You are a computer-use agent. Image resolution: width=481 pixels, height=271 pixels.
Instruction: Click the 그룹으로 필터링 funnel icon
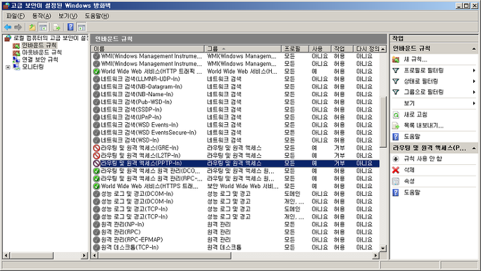coord(396,92)
